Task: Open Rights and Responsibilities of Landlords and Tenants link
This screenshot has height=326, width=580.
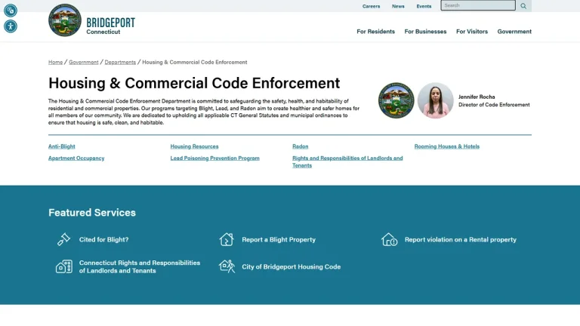Action: pos(347,161)
